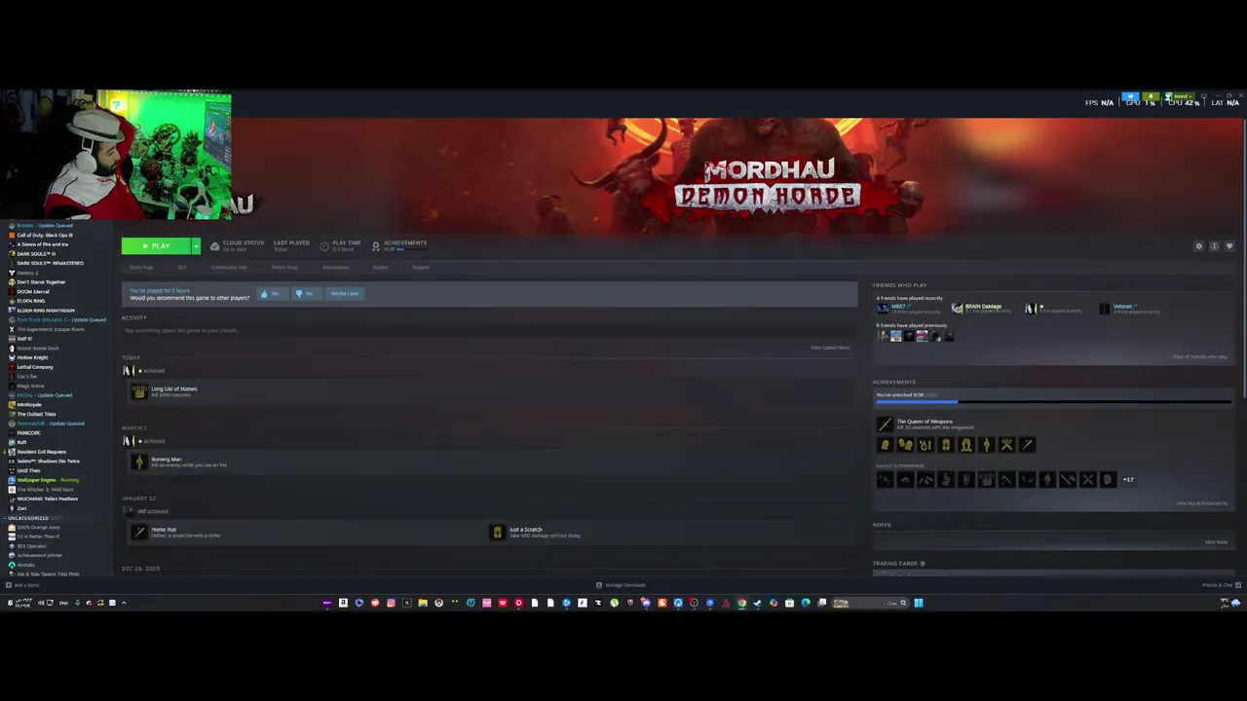This screenshot has width=1247, height=701.
Task: Recommend the game with the Yes thumbs-up
Action: pos(273,293)
